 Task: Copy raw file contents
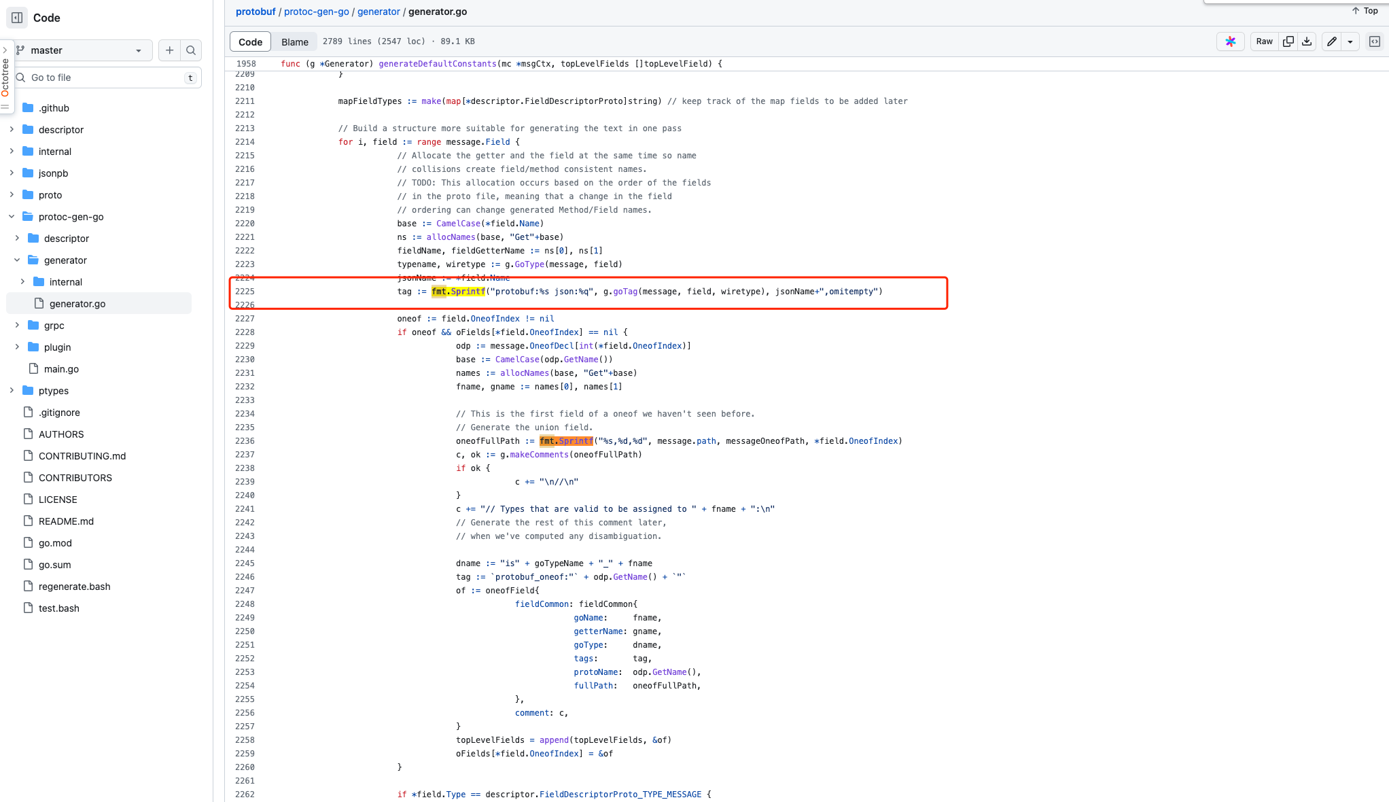tap(1288, 41)
